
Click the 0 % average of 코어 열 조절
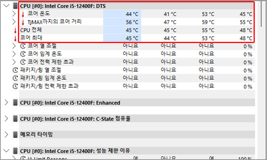pyautogui.click(x=248, y=46)
